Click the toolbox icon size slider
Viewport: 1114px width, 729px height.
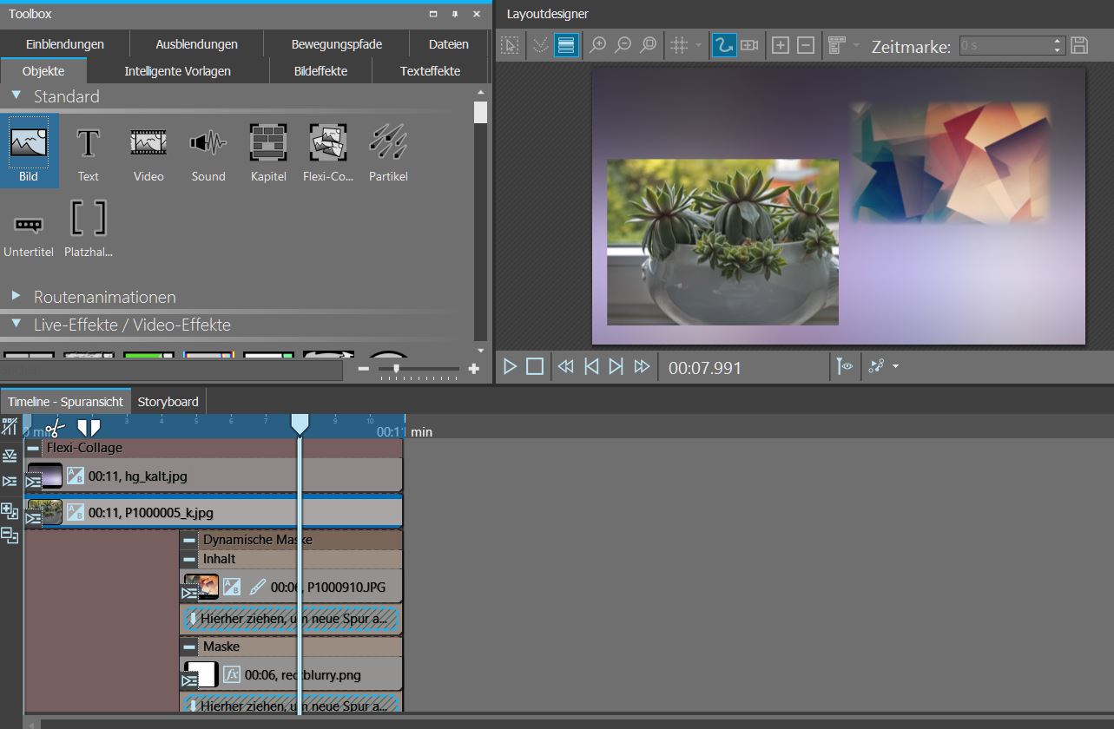[419, 369]
